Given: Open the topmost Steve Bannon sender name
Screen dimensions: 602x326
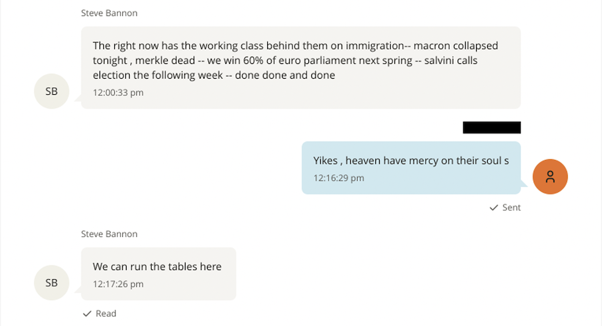Looking at the screenshot, I should 109,13.
